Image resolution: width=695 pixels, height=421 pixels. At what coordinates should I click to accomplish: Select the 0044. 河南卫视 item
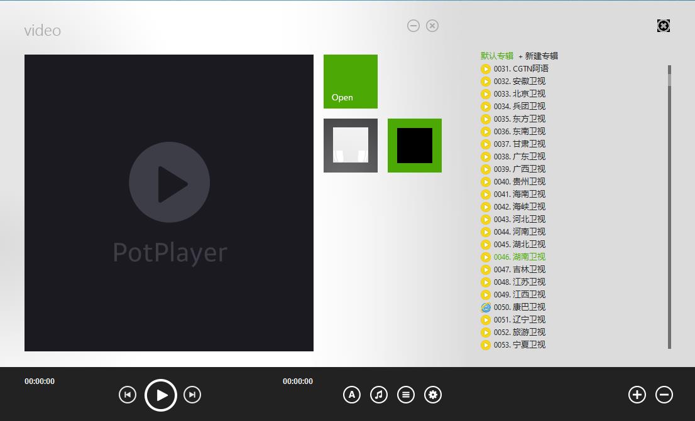(513, 232)
